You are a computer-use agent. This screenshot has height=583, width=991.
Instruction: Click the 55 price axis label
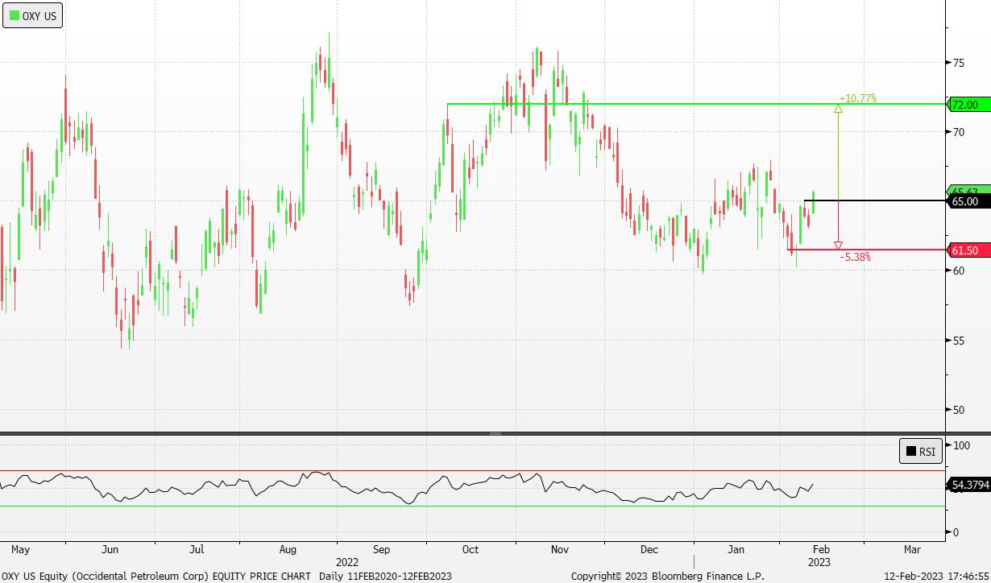point(959,341)
